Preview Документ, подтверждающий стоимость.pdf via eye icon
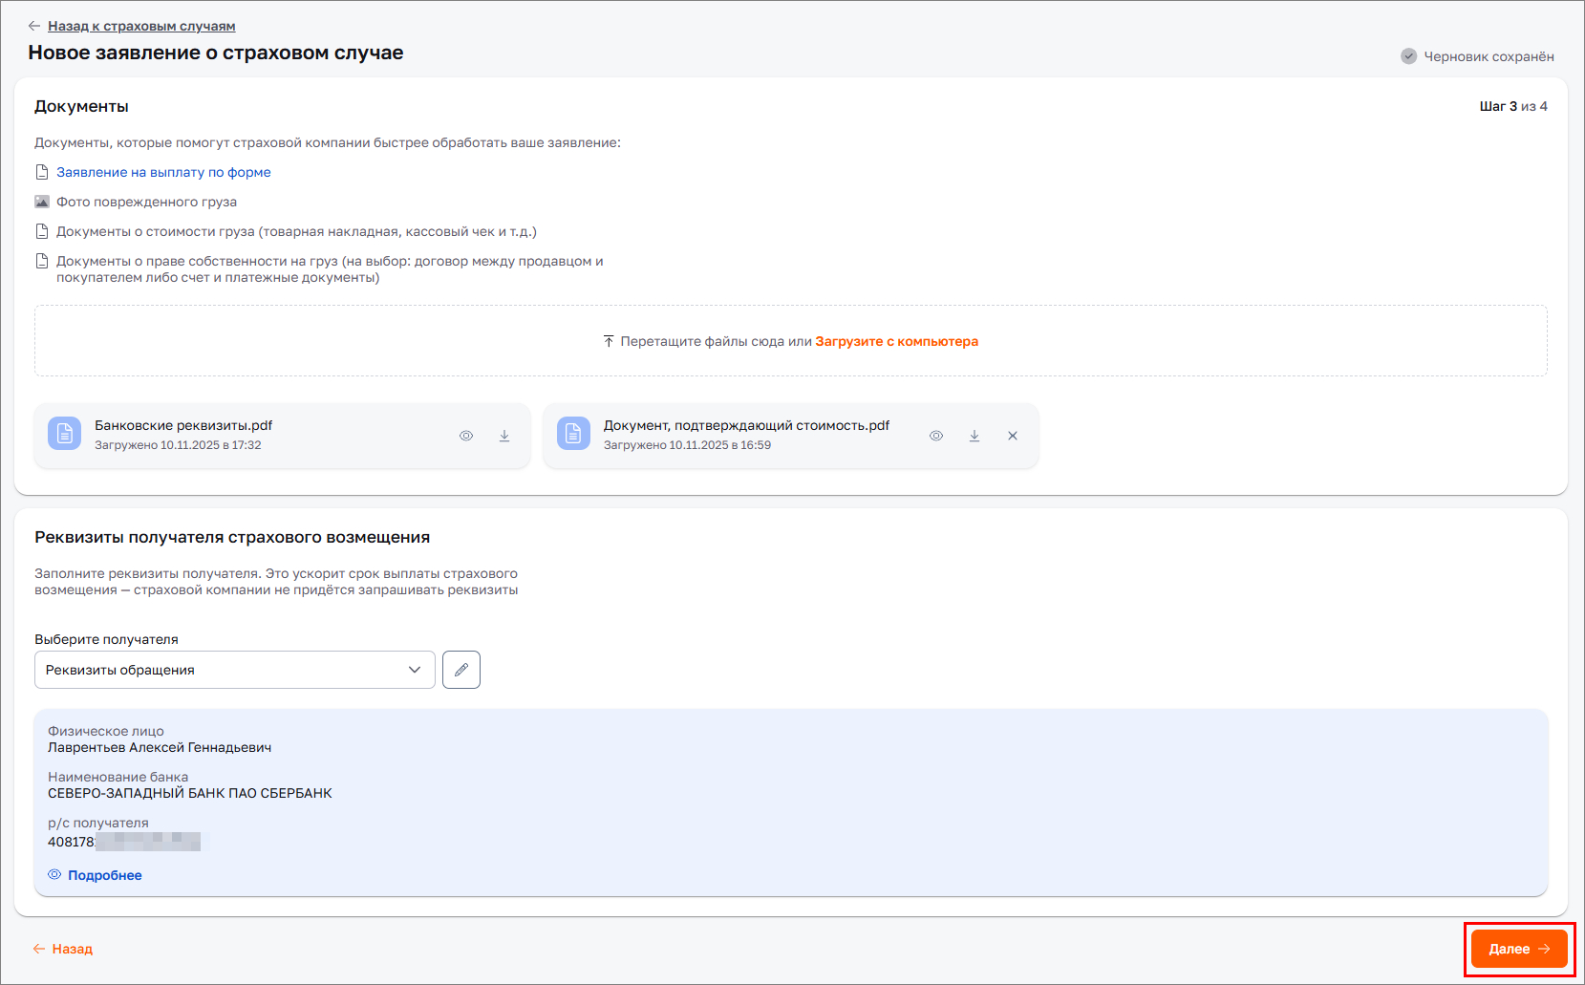 point(936,436)
